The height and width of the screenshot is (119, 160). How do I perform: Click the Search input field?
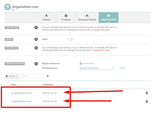(36, 76)
